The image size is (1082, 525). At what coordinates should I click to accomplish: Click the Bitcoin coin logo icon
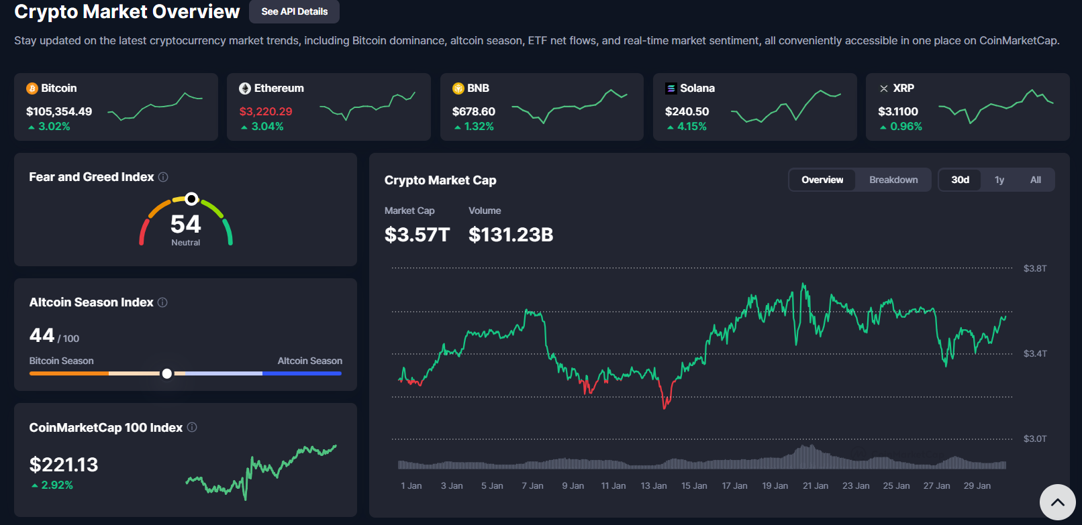(32, 89)
